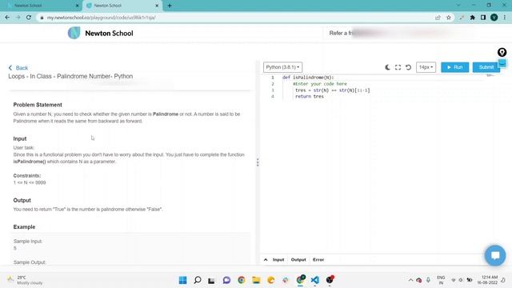Click the browser address bar URL
512x288 pixels.
tap(101, 18)
